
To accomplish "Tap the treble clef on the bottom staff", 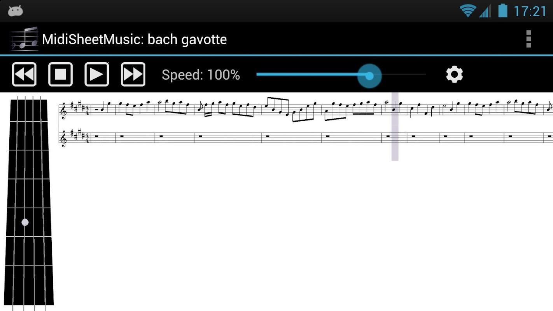I will click(63, 139).
